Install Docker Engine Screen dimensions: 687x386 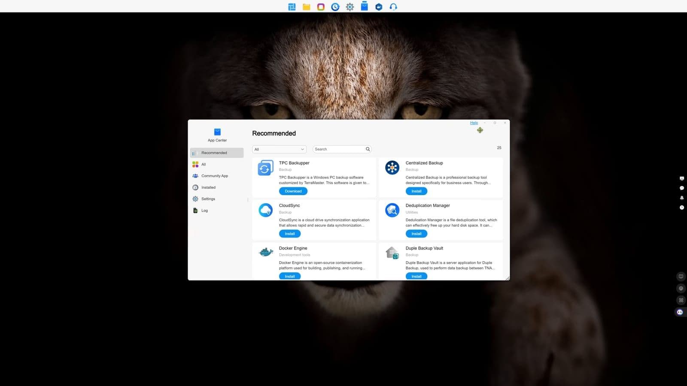point(290,276)
